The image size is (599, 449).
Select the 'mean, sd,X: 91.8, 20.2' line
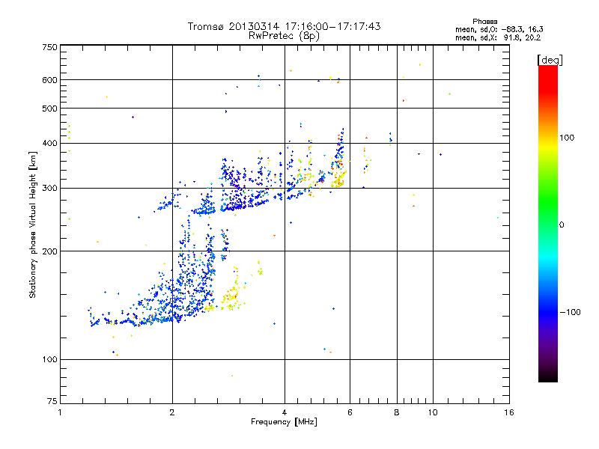click(498, 38)
